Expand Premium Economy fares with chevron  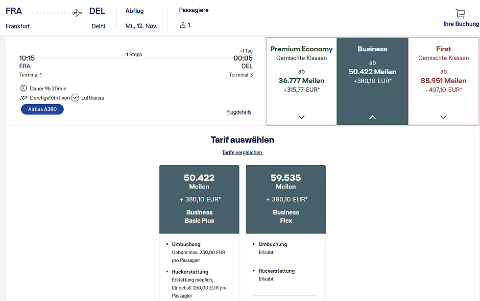301,117
